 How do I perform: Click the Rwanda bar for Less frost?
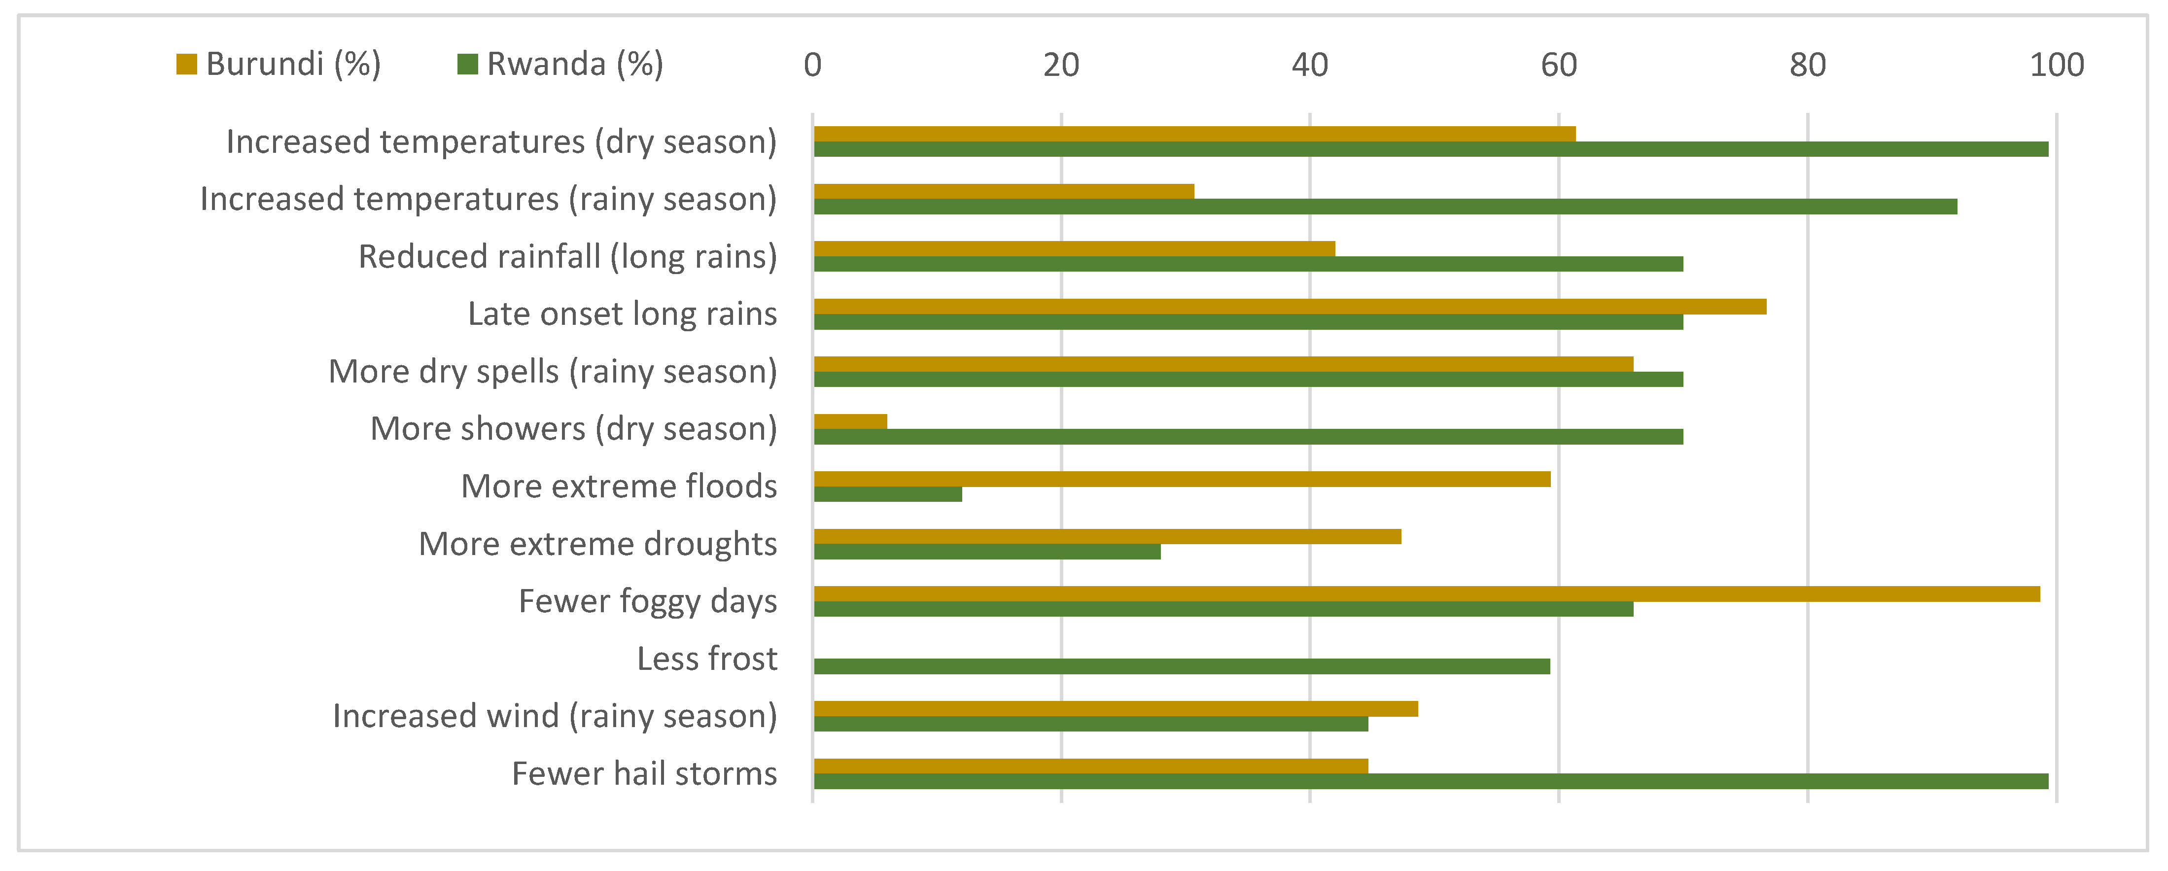pyautogui.click(x=1181, y=666)
